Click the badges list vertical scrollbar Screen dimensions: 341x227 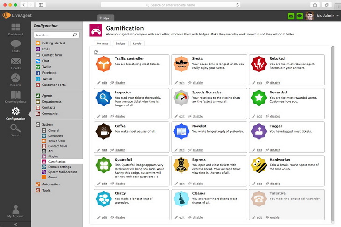click(333, 134)
